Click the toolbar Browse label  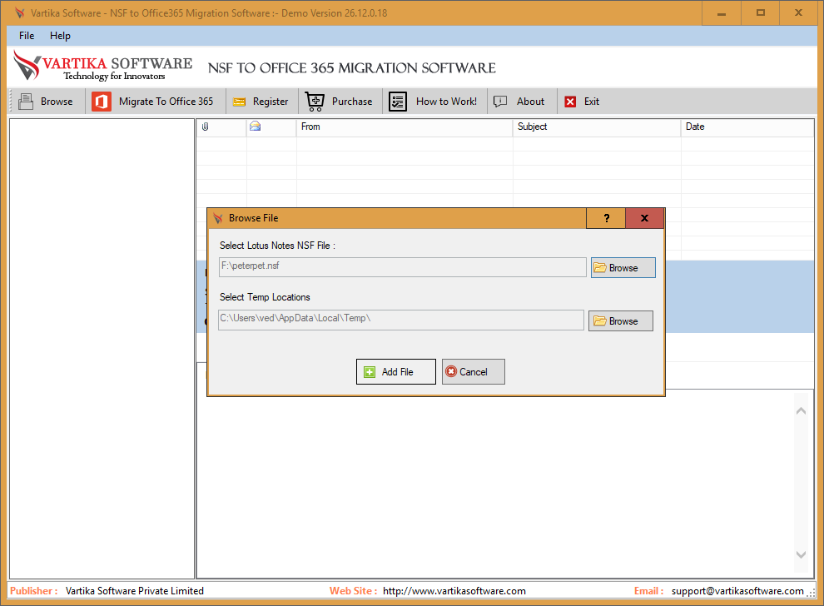click(57, 102)
